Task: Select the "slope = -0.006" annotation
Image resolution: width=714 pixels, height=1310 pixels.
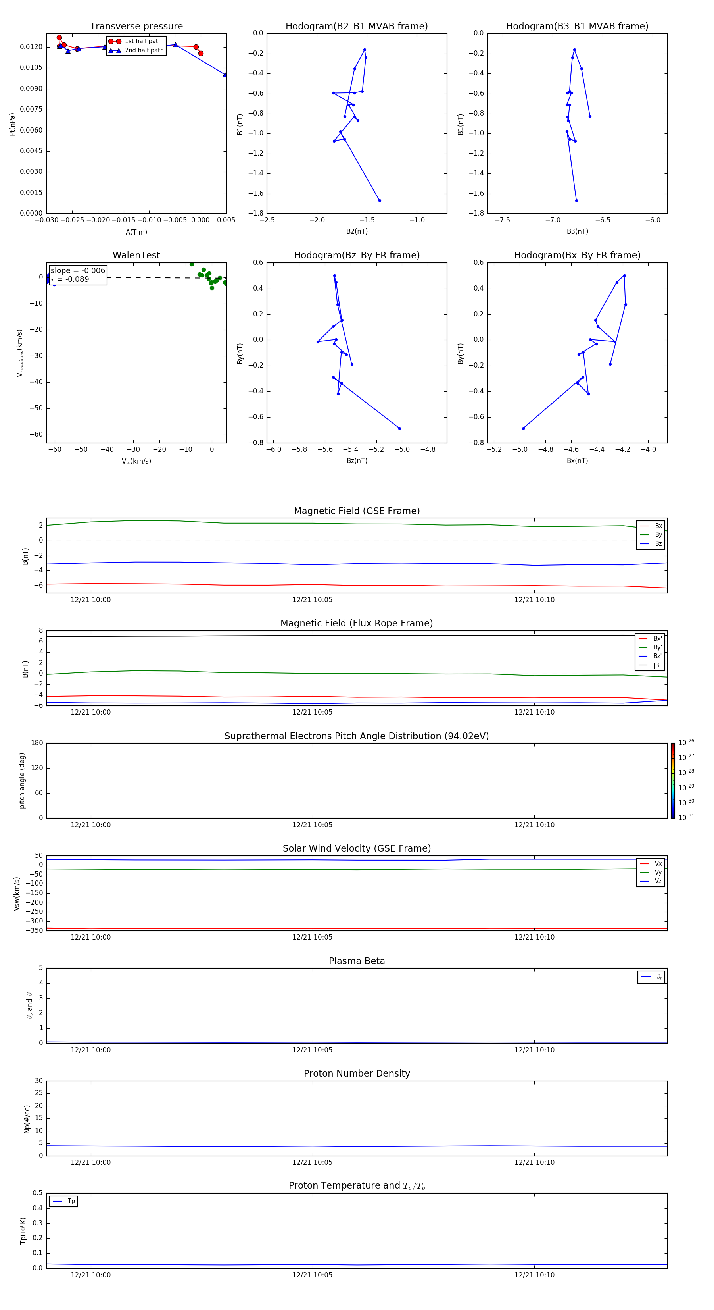Action: pyautogui.click(x=78, y=271)
